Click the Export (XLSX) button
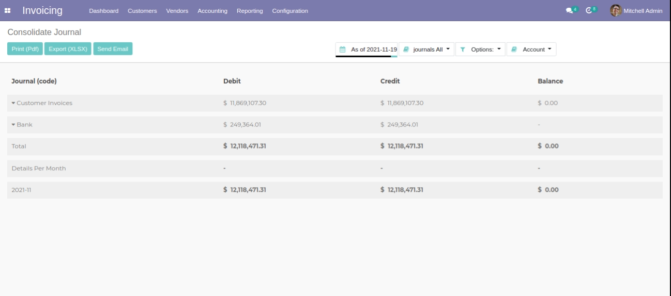The height and width of the screenshot is (296, 671). pyautogui.click(x=68, y=49)
